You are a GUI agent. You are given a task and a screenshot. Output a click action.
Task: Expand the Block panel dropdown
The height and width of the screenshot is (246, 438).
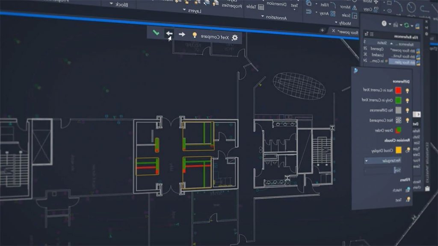tap(112, 4)
